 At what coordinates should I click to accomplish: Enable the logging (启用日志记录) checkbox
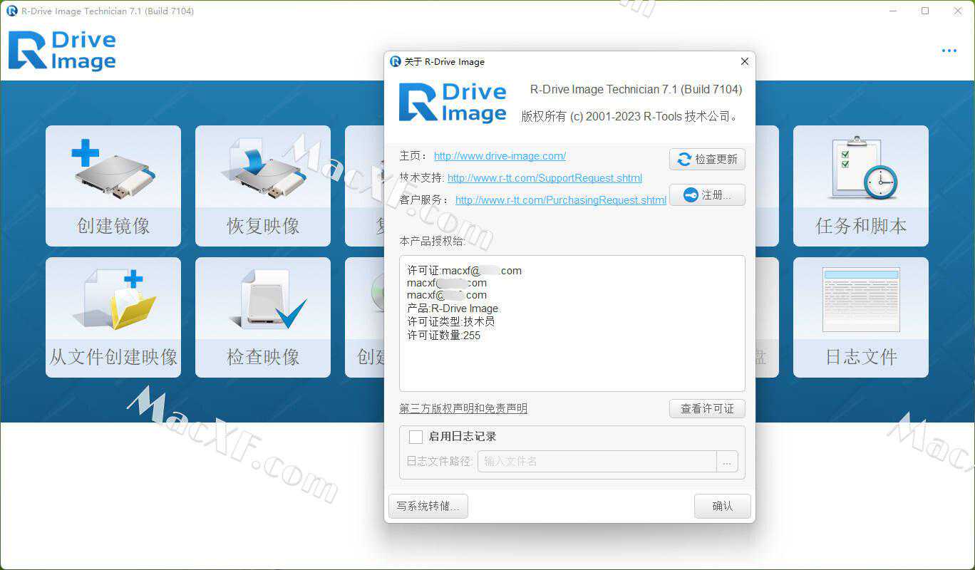tap(416, 437)
